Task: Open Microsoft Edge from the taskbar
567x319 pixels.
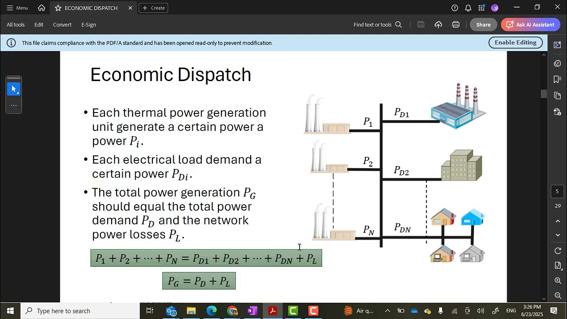Action: [212, 311]
